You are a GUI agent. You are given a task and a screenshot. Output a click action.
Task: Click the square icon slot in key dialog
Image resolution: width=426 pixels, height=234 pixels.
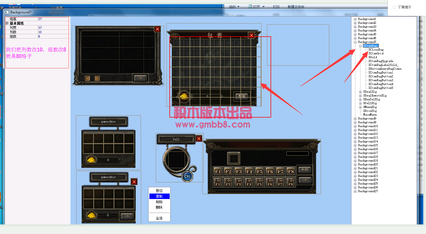tap(234, 159)
